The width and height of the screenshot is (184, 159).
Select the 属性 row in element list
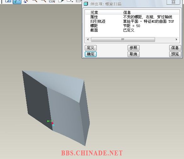click(132, 17)
